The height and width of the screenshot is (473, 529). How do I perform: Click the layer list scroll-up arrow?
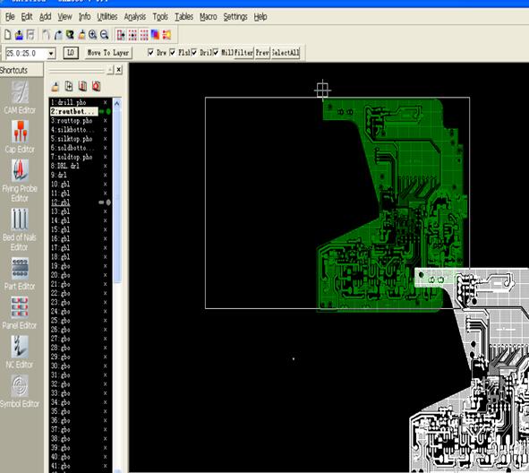pos(117,103)
